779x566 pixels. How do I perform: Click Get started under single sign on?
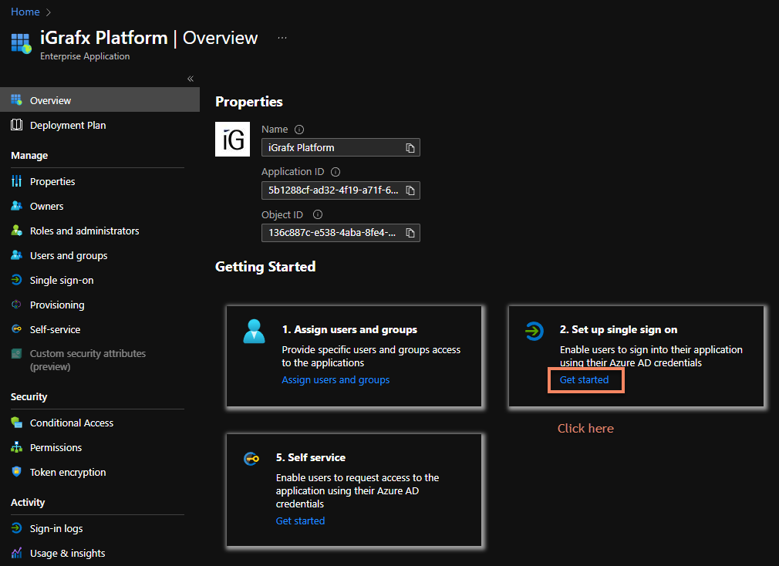pos(584,379)
